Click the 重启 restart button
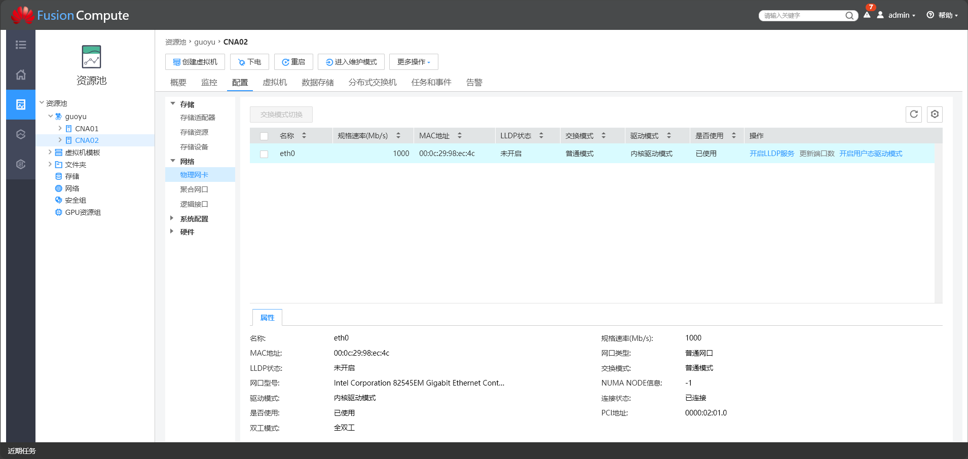 tap(293, 62)
